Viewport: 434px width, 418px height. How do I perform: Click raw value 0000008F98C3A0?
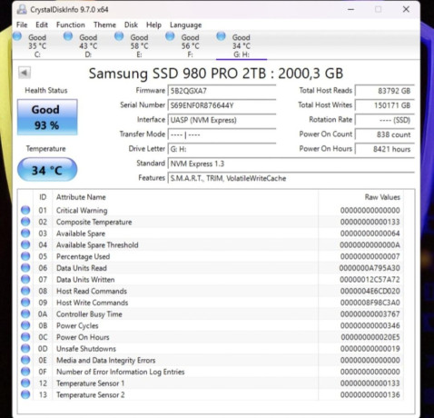tap(370, 303)
